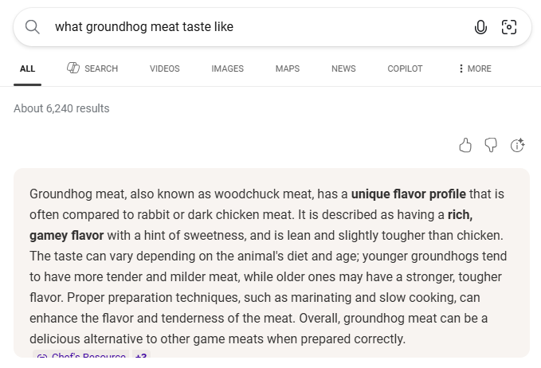This screenshot has height=368, width=541.
Task: Open the NEWS tab
Action: coord(343,69)
